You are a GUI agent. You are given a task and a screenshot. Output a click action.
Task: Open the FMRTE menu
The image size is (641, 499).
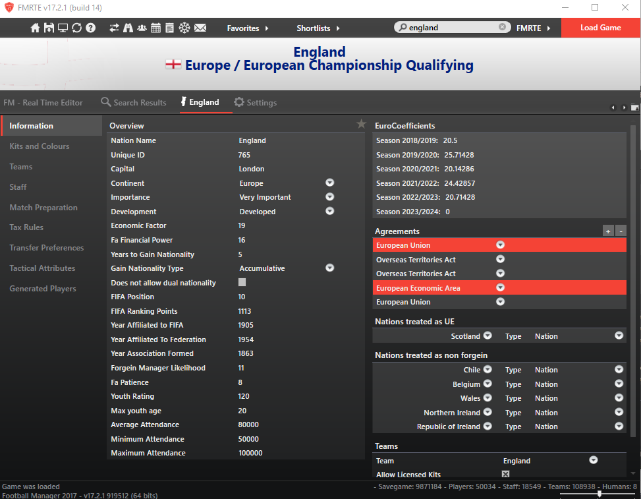tap(534, 28)
